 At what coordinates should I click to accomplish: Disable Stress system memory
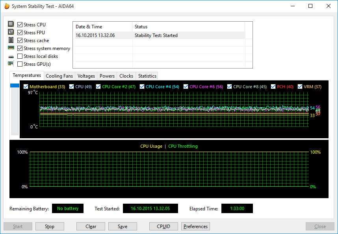click(x=20, y=48)
